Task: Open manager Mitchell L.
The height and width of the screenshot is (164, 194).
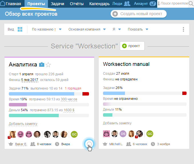Action: coord(116,144)
